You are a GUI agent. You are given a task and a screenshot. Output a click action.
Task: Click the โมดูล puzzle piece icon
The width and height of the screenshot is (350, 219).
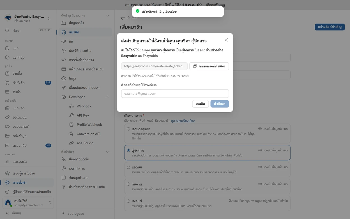[64, 78]
